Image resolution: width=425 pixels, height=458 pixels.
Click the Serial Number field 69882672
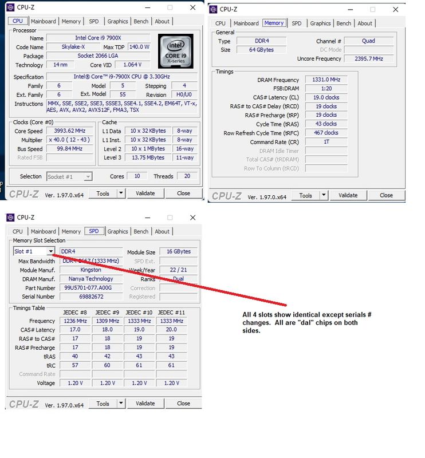[x=91, y=297]
